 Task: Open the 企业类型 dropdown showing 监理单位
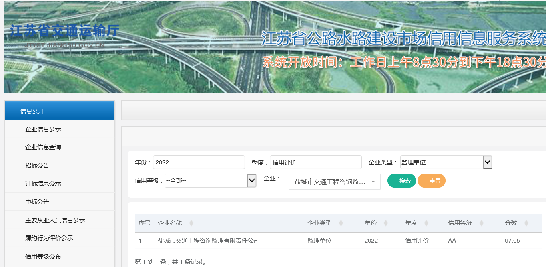click(x=487, y=162)
